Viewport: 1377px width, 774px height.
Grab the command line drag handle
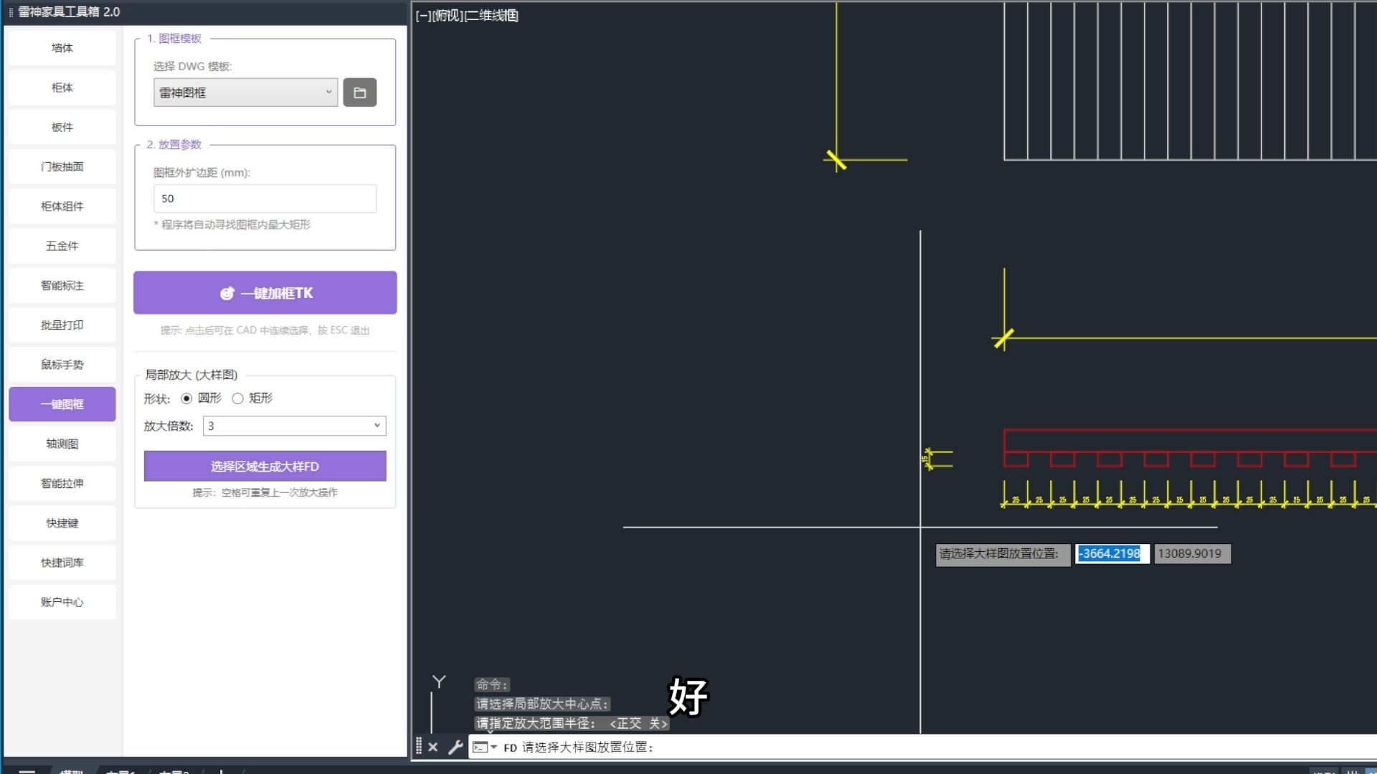[419, 747]
